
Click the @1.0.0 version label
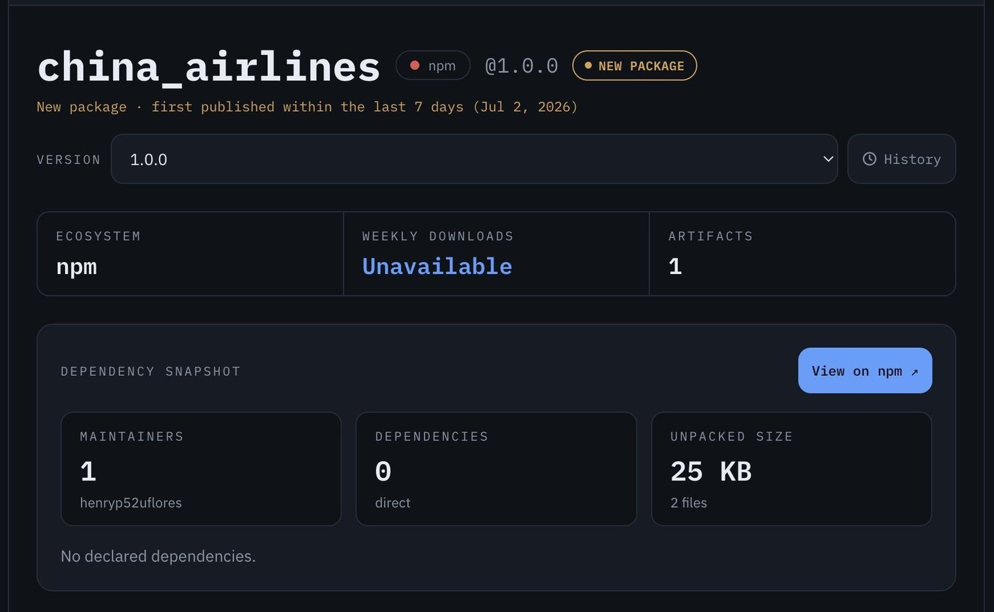point(521,66)
